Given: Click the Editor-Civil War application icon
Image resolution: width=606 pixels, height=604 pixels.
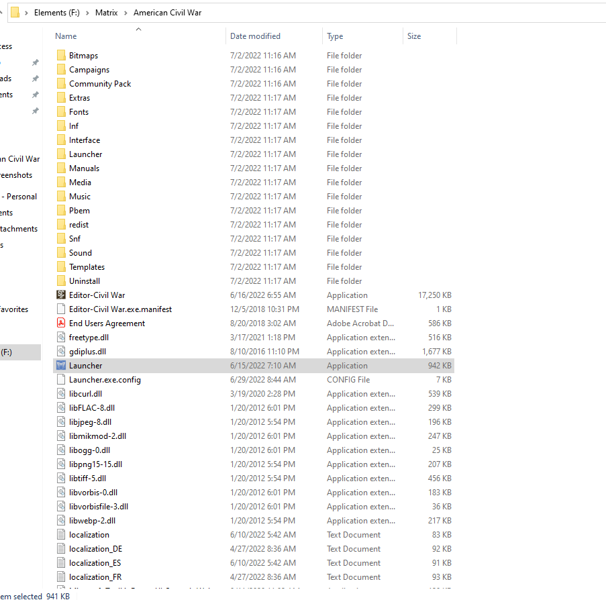Looking at the screenshot, I should click(61, 295).
